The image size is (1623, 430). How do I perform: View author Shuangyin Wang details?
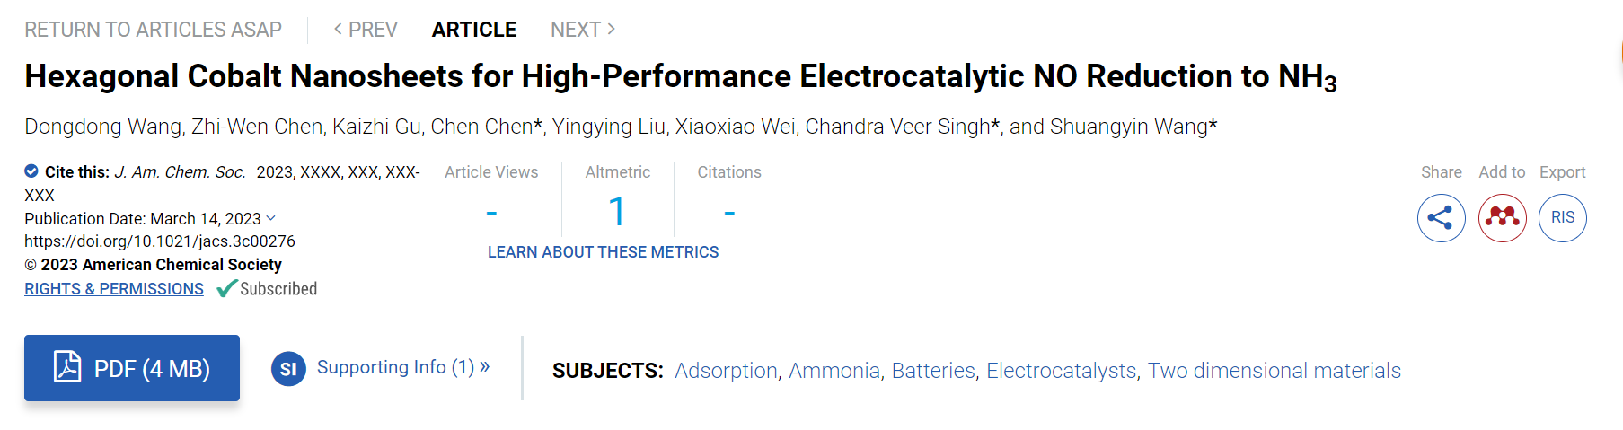click(x=1128, y=127)
